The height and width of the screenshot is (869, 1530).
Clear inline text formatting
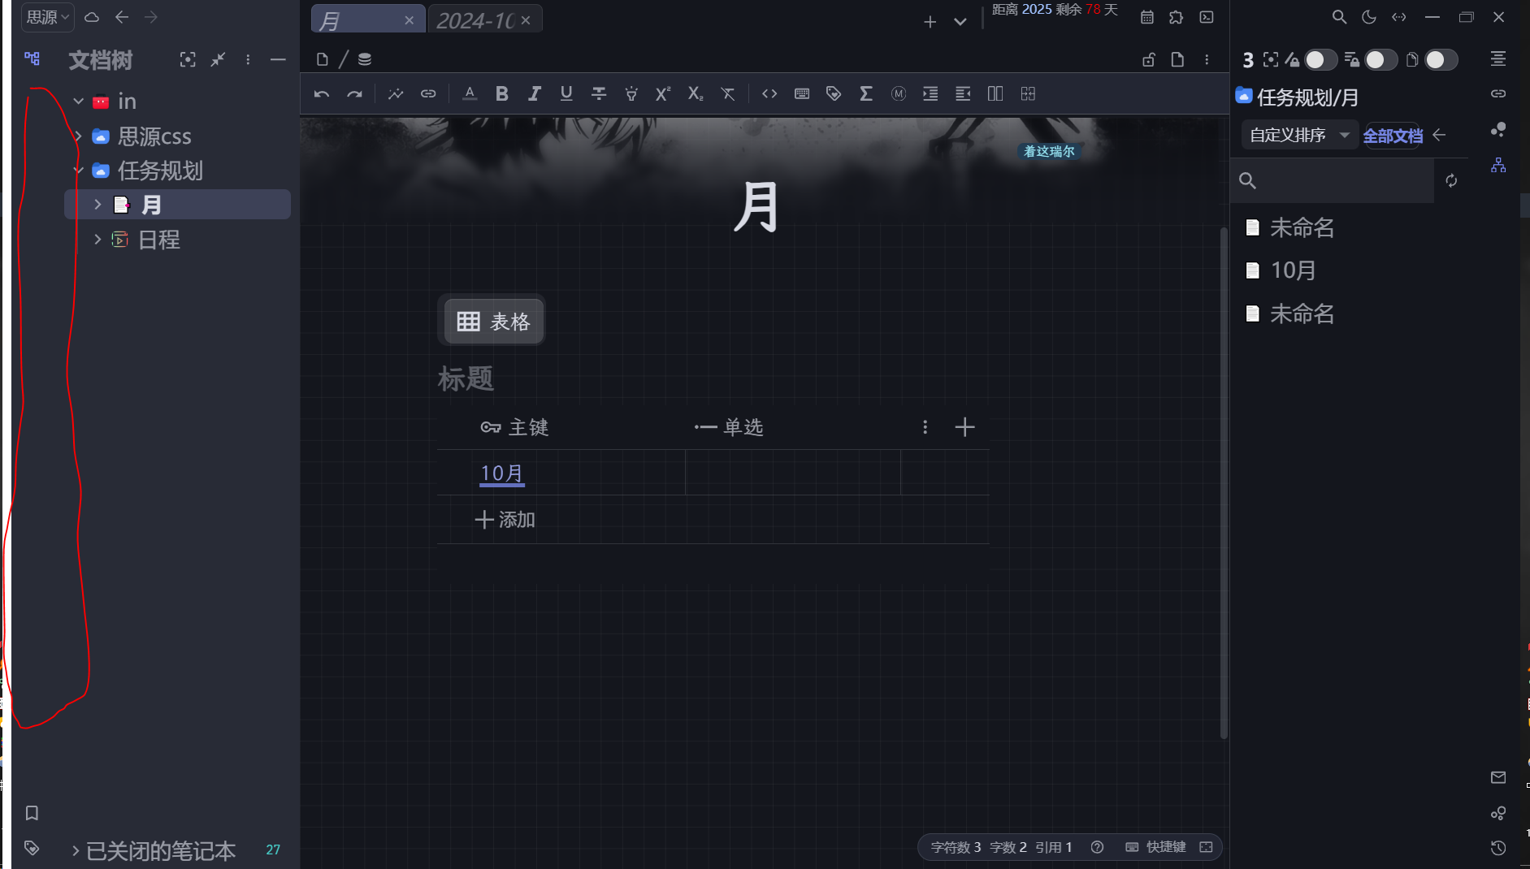click(x=728, y=94)
